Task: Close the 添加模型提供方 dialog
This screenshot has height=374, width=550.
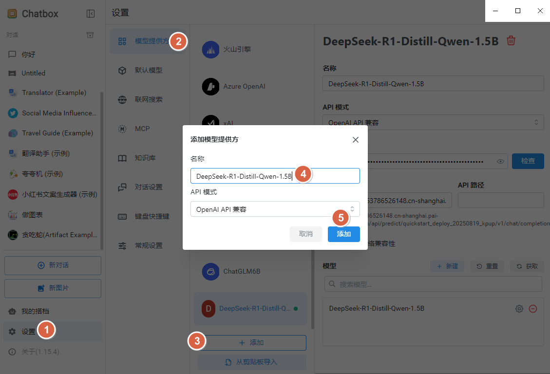Action: click(x=355, y=140)
